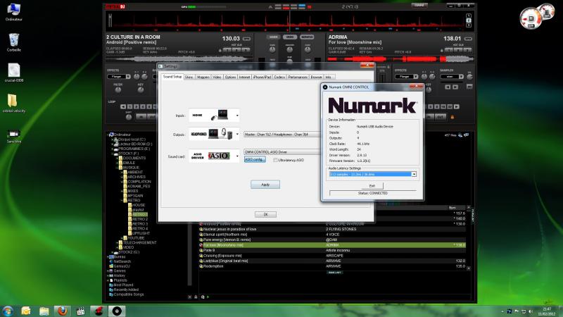This screenshot has width=563, height=317.
Task: Open the Sanshiro desktop shortcut
Action: click(13, 134)
